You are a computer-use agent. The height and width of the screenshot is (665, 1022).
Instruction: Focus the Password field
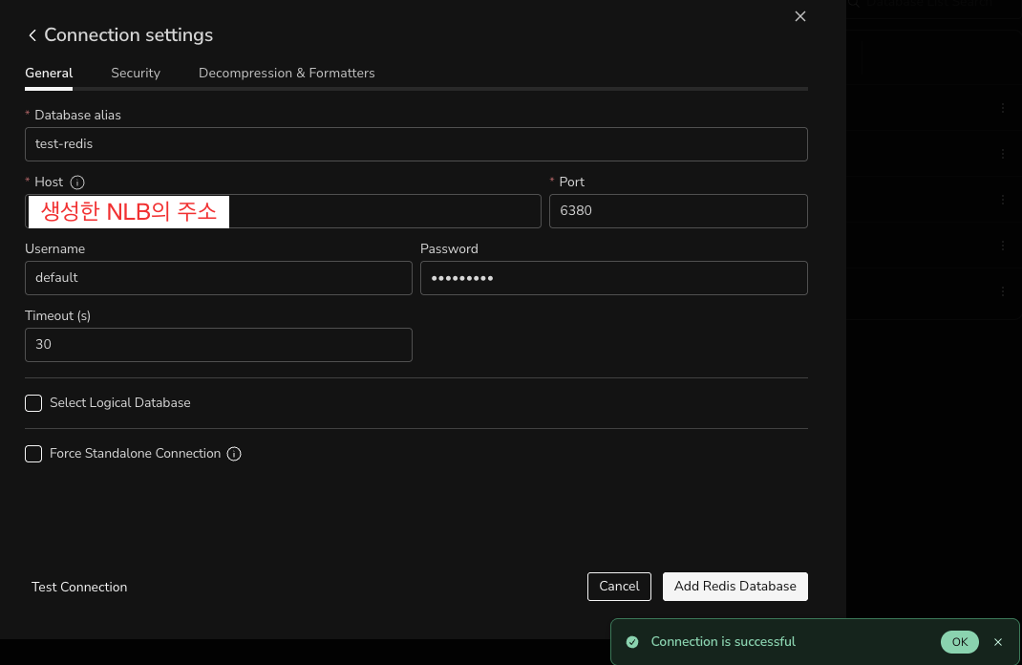pyautogui.click(x=614, y=278)
